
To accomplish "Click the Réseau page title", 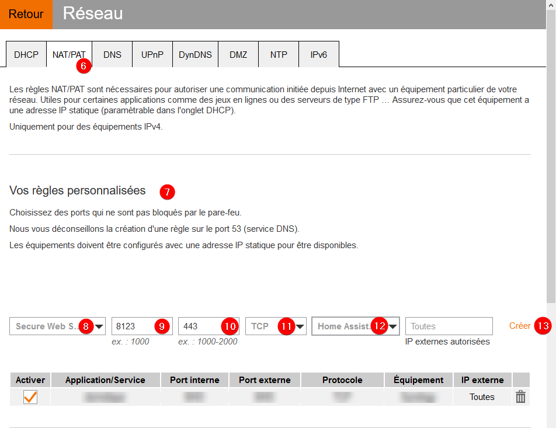I will [x=93, y=13].
